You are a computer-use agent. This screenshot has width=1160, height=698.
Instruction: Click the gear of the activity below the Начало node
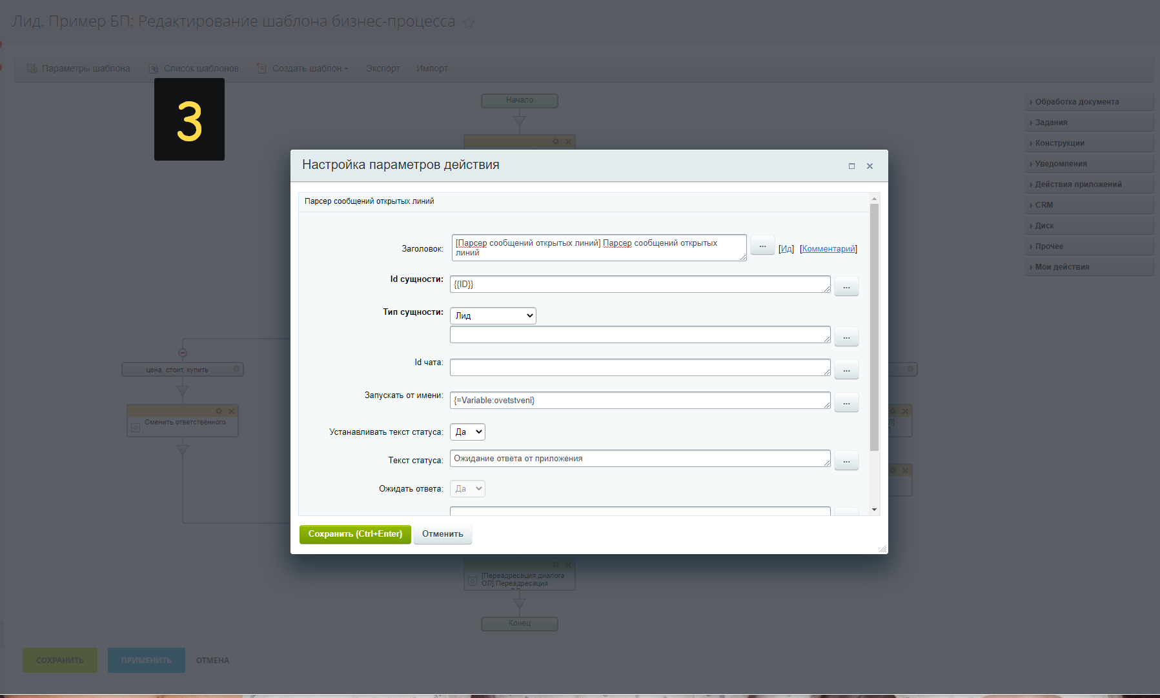[556, 141]
